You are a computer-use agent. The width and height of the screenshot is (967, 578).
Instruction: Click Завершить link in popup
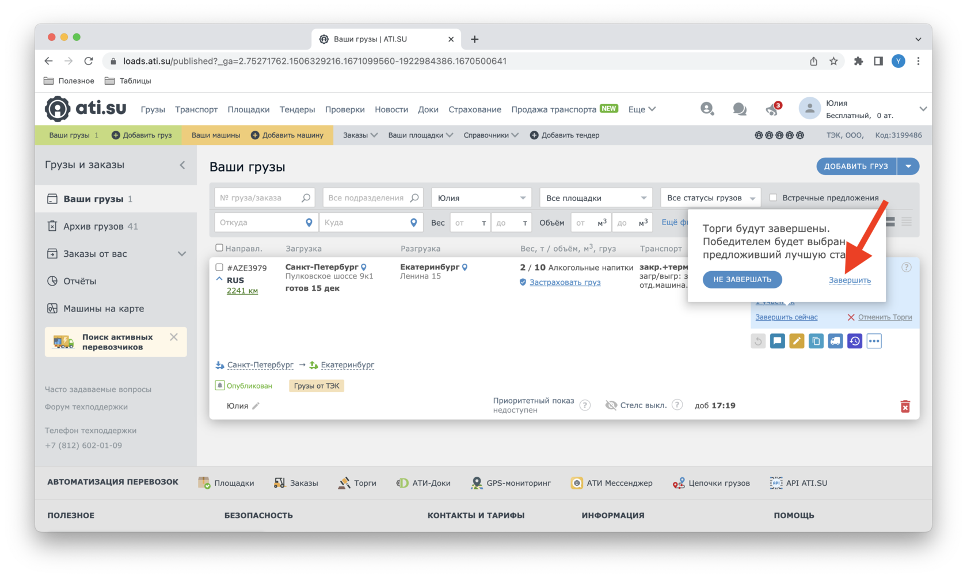tap(850, 280)
